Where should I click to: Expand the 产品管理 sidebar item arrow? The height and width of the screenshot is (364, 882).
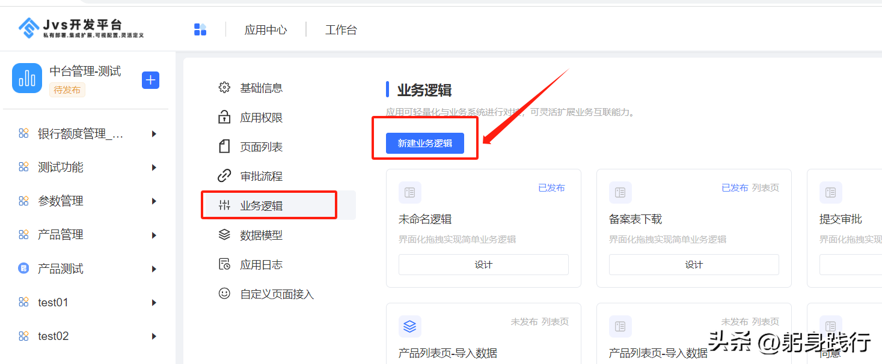coord(154,235)
